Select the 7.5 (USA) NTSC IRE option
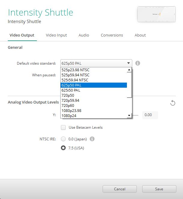This screenshot has height=199, width=183. click(x=63, y=148)
